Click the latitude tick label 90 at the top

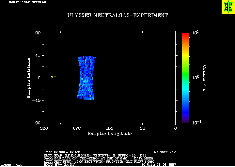coord(39,33)
